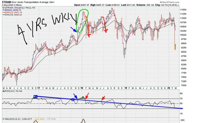The height and width of the screenshot is (123, 219).
Task: Click the Dow Jones Transportation Average name
Action: coord(30,2)
